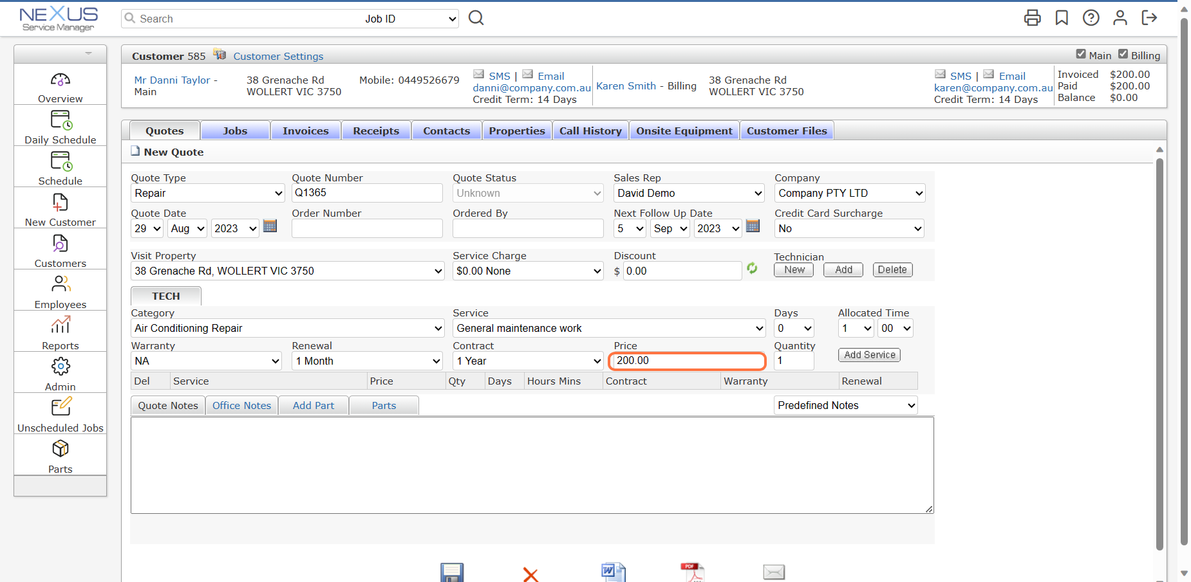The width and height of the screenshot is (1191, 582).
Task: Click the green refresh discount icon
Action: pos(752,268)
